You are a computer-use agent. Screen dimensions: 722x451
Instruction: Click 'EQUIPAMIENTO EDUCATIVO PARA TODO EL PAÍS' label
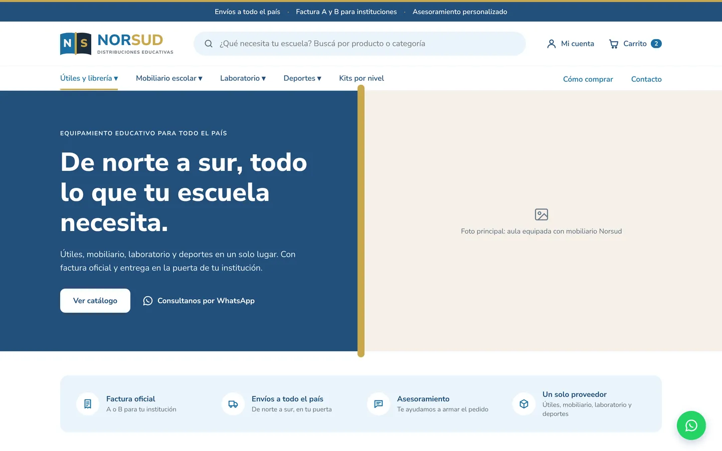tap(143, 133)
